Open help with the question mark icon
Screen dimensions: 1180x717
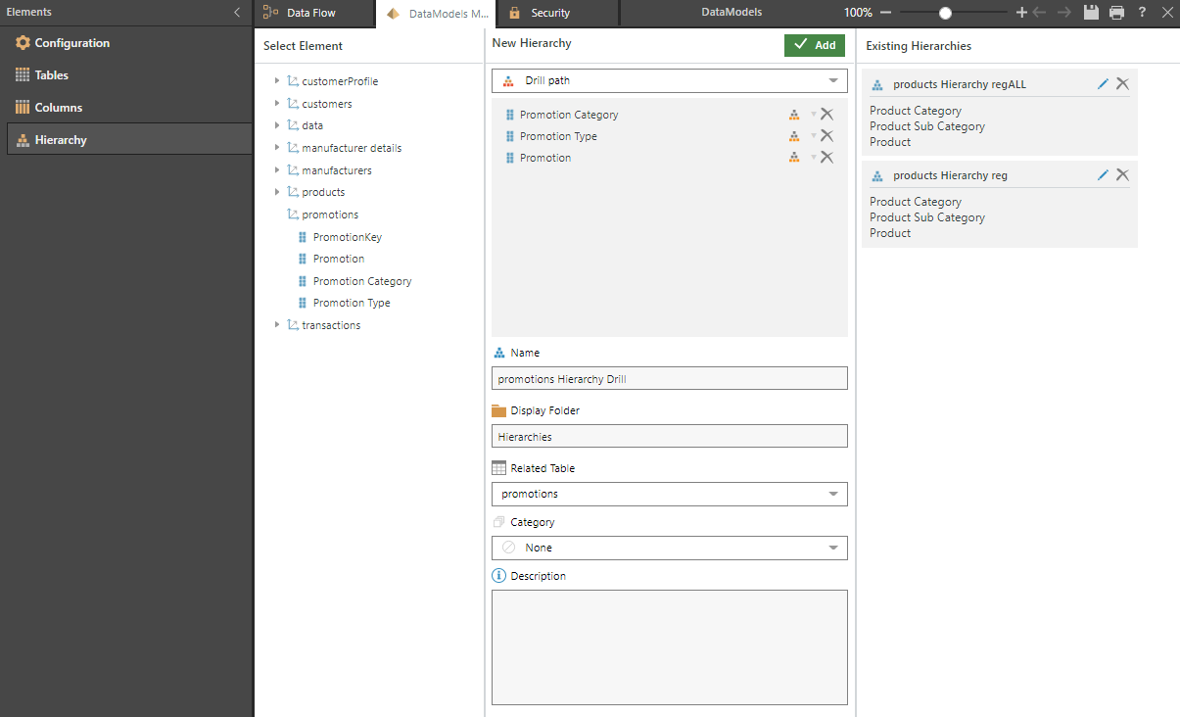(1142, 13)
